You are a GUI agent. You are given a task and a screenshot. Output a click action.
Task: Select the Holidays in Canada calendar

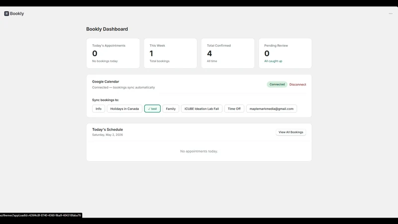pos(124,109)
